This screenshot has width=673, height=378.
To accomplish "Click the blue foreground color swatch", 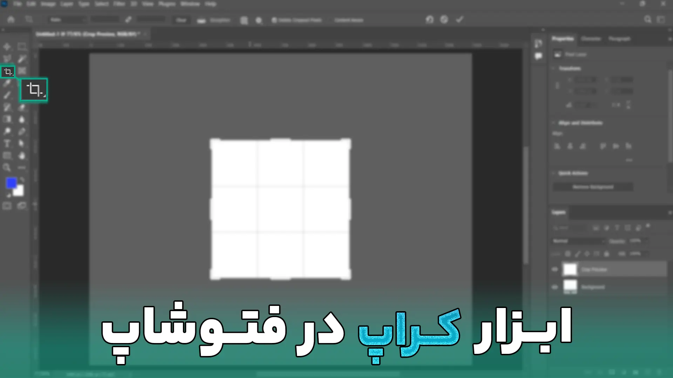I will (x=11, y=183).
